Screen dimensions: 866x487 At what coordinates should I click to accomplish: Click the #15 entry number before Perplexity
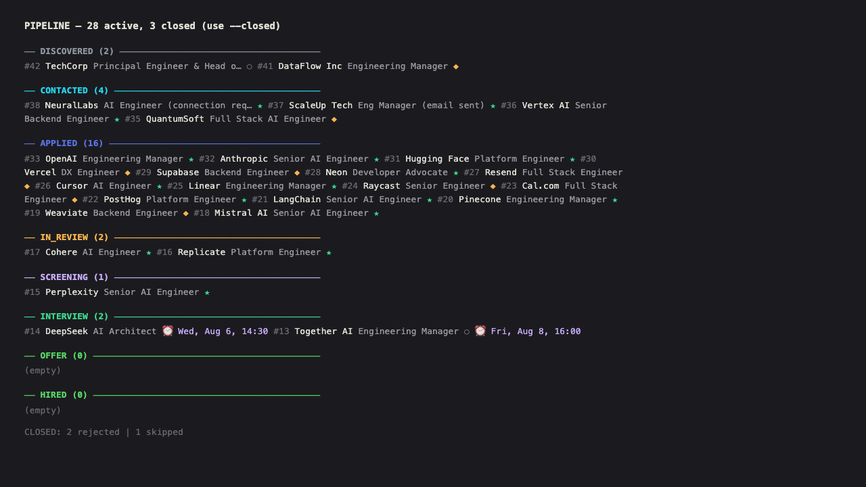32,292
